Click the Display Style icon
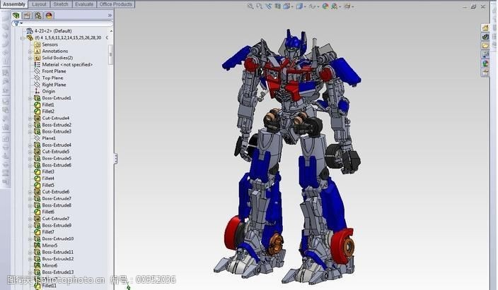The height and width of the screenshot is (290, 498). tap(299, 6)
